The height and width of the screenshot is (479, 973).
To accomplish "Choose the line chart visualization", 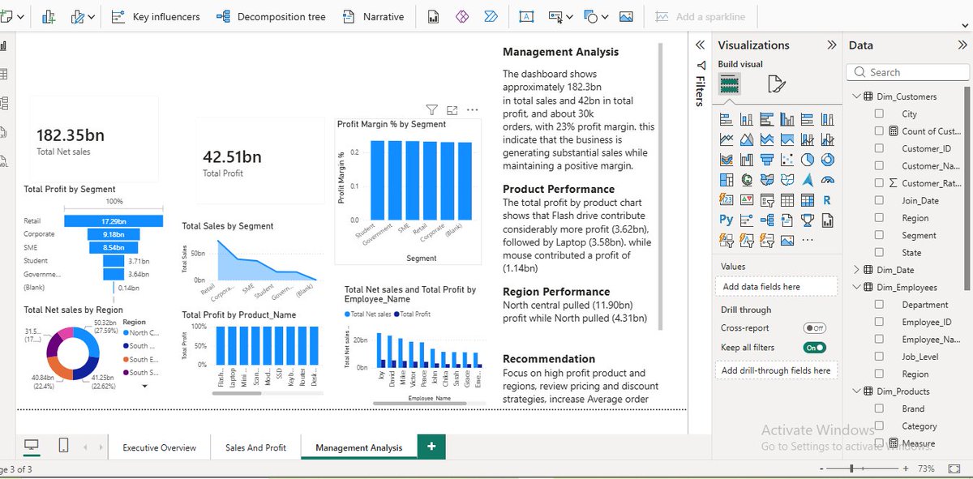I will click(x=727, y=139).
